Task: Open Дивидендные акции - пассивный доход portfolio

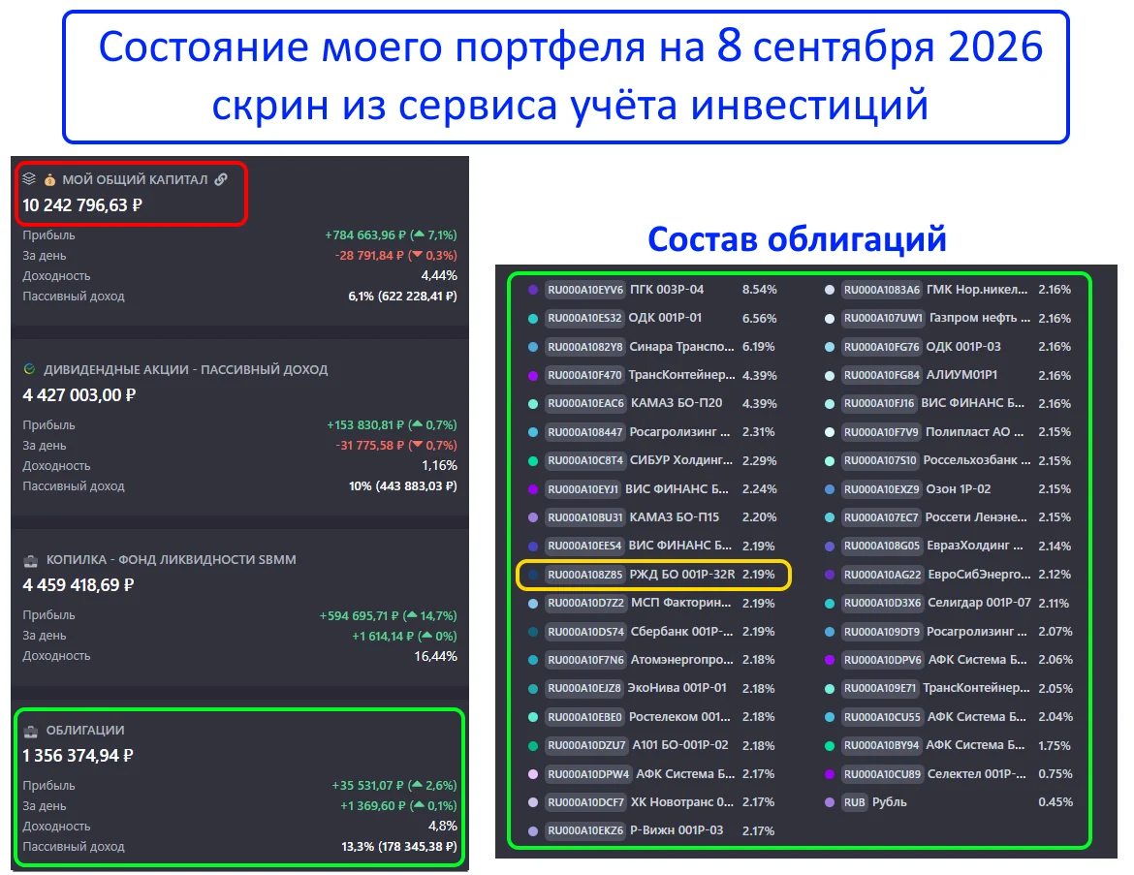Action: click(x=186, y=369)
